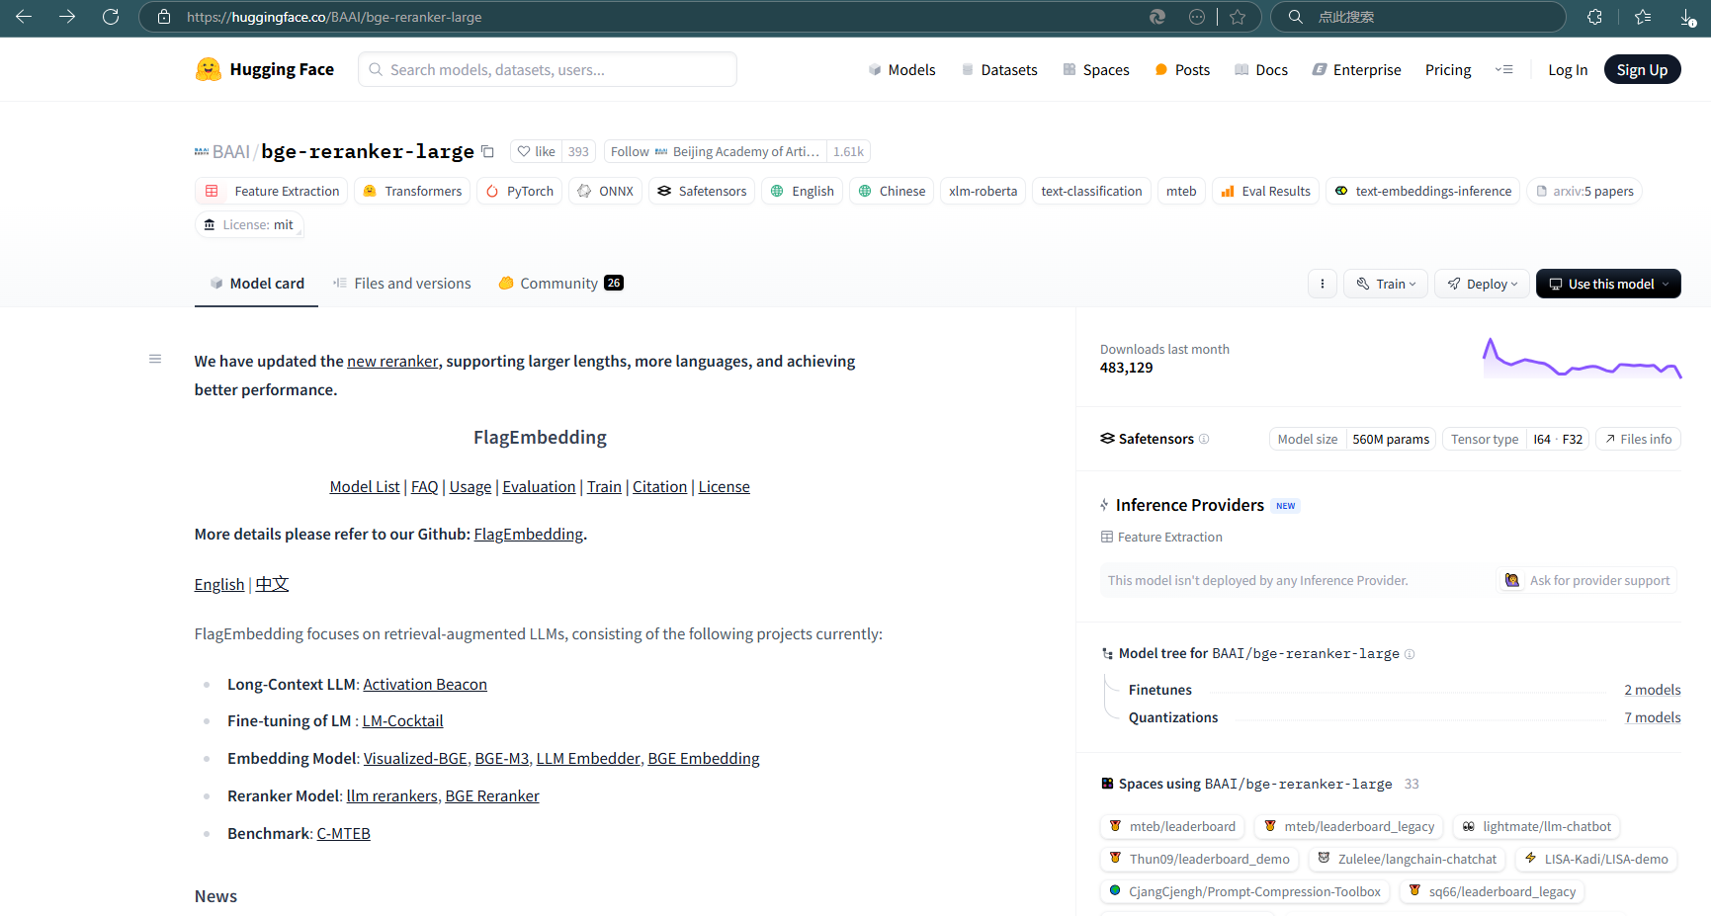Open the Activation Beacon link

pyautogui.click(x=425, y=684)
